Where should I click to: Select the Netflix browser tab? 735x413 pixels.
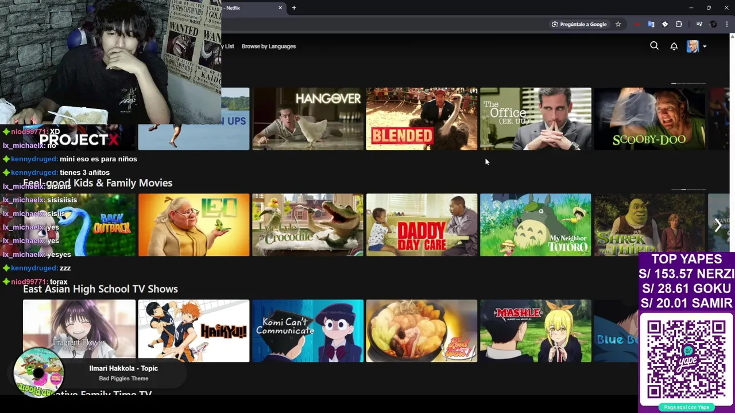[x=253, y=7]
